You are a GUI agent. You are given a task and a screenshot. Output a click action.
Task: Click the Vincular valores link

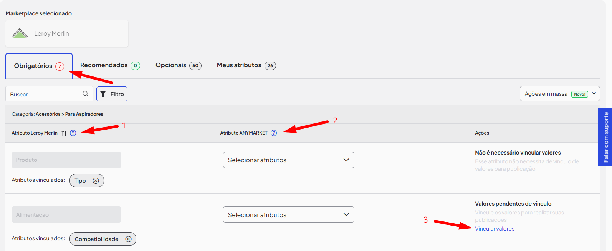click(x=495, y=229)
